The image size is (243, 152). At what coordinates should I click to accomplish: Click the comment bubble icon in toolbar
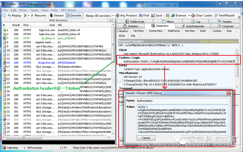pos(4,15)
